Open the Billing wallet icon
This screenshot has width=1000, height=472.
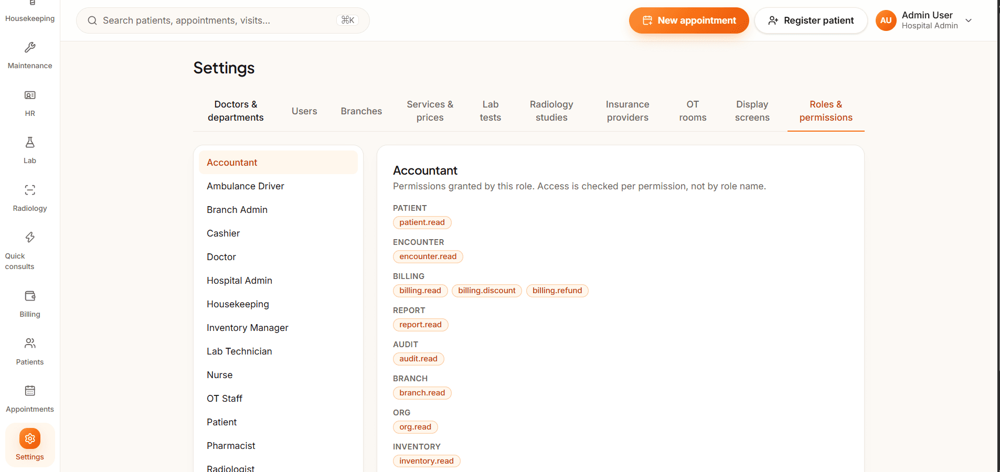pyautogui.click(x=30, y=296)
